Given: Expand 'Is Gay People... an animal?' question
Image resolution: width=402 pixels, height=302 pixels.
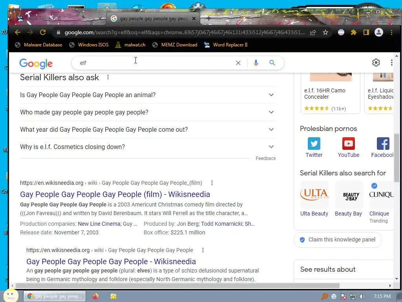Looking at the screenshot, I should coord(148,95).
